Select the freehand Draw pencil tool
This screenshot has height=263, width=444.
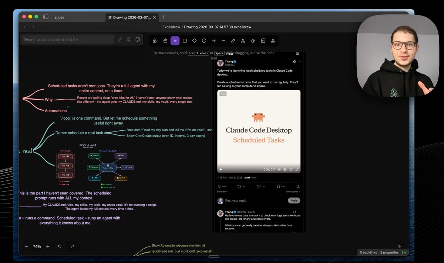(x=233, y=41)
